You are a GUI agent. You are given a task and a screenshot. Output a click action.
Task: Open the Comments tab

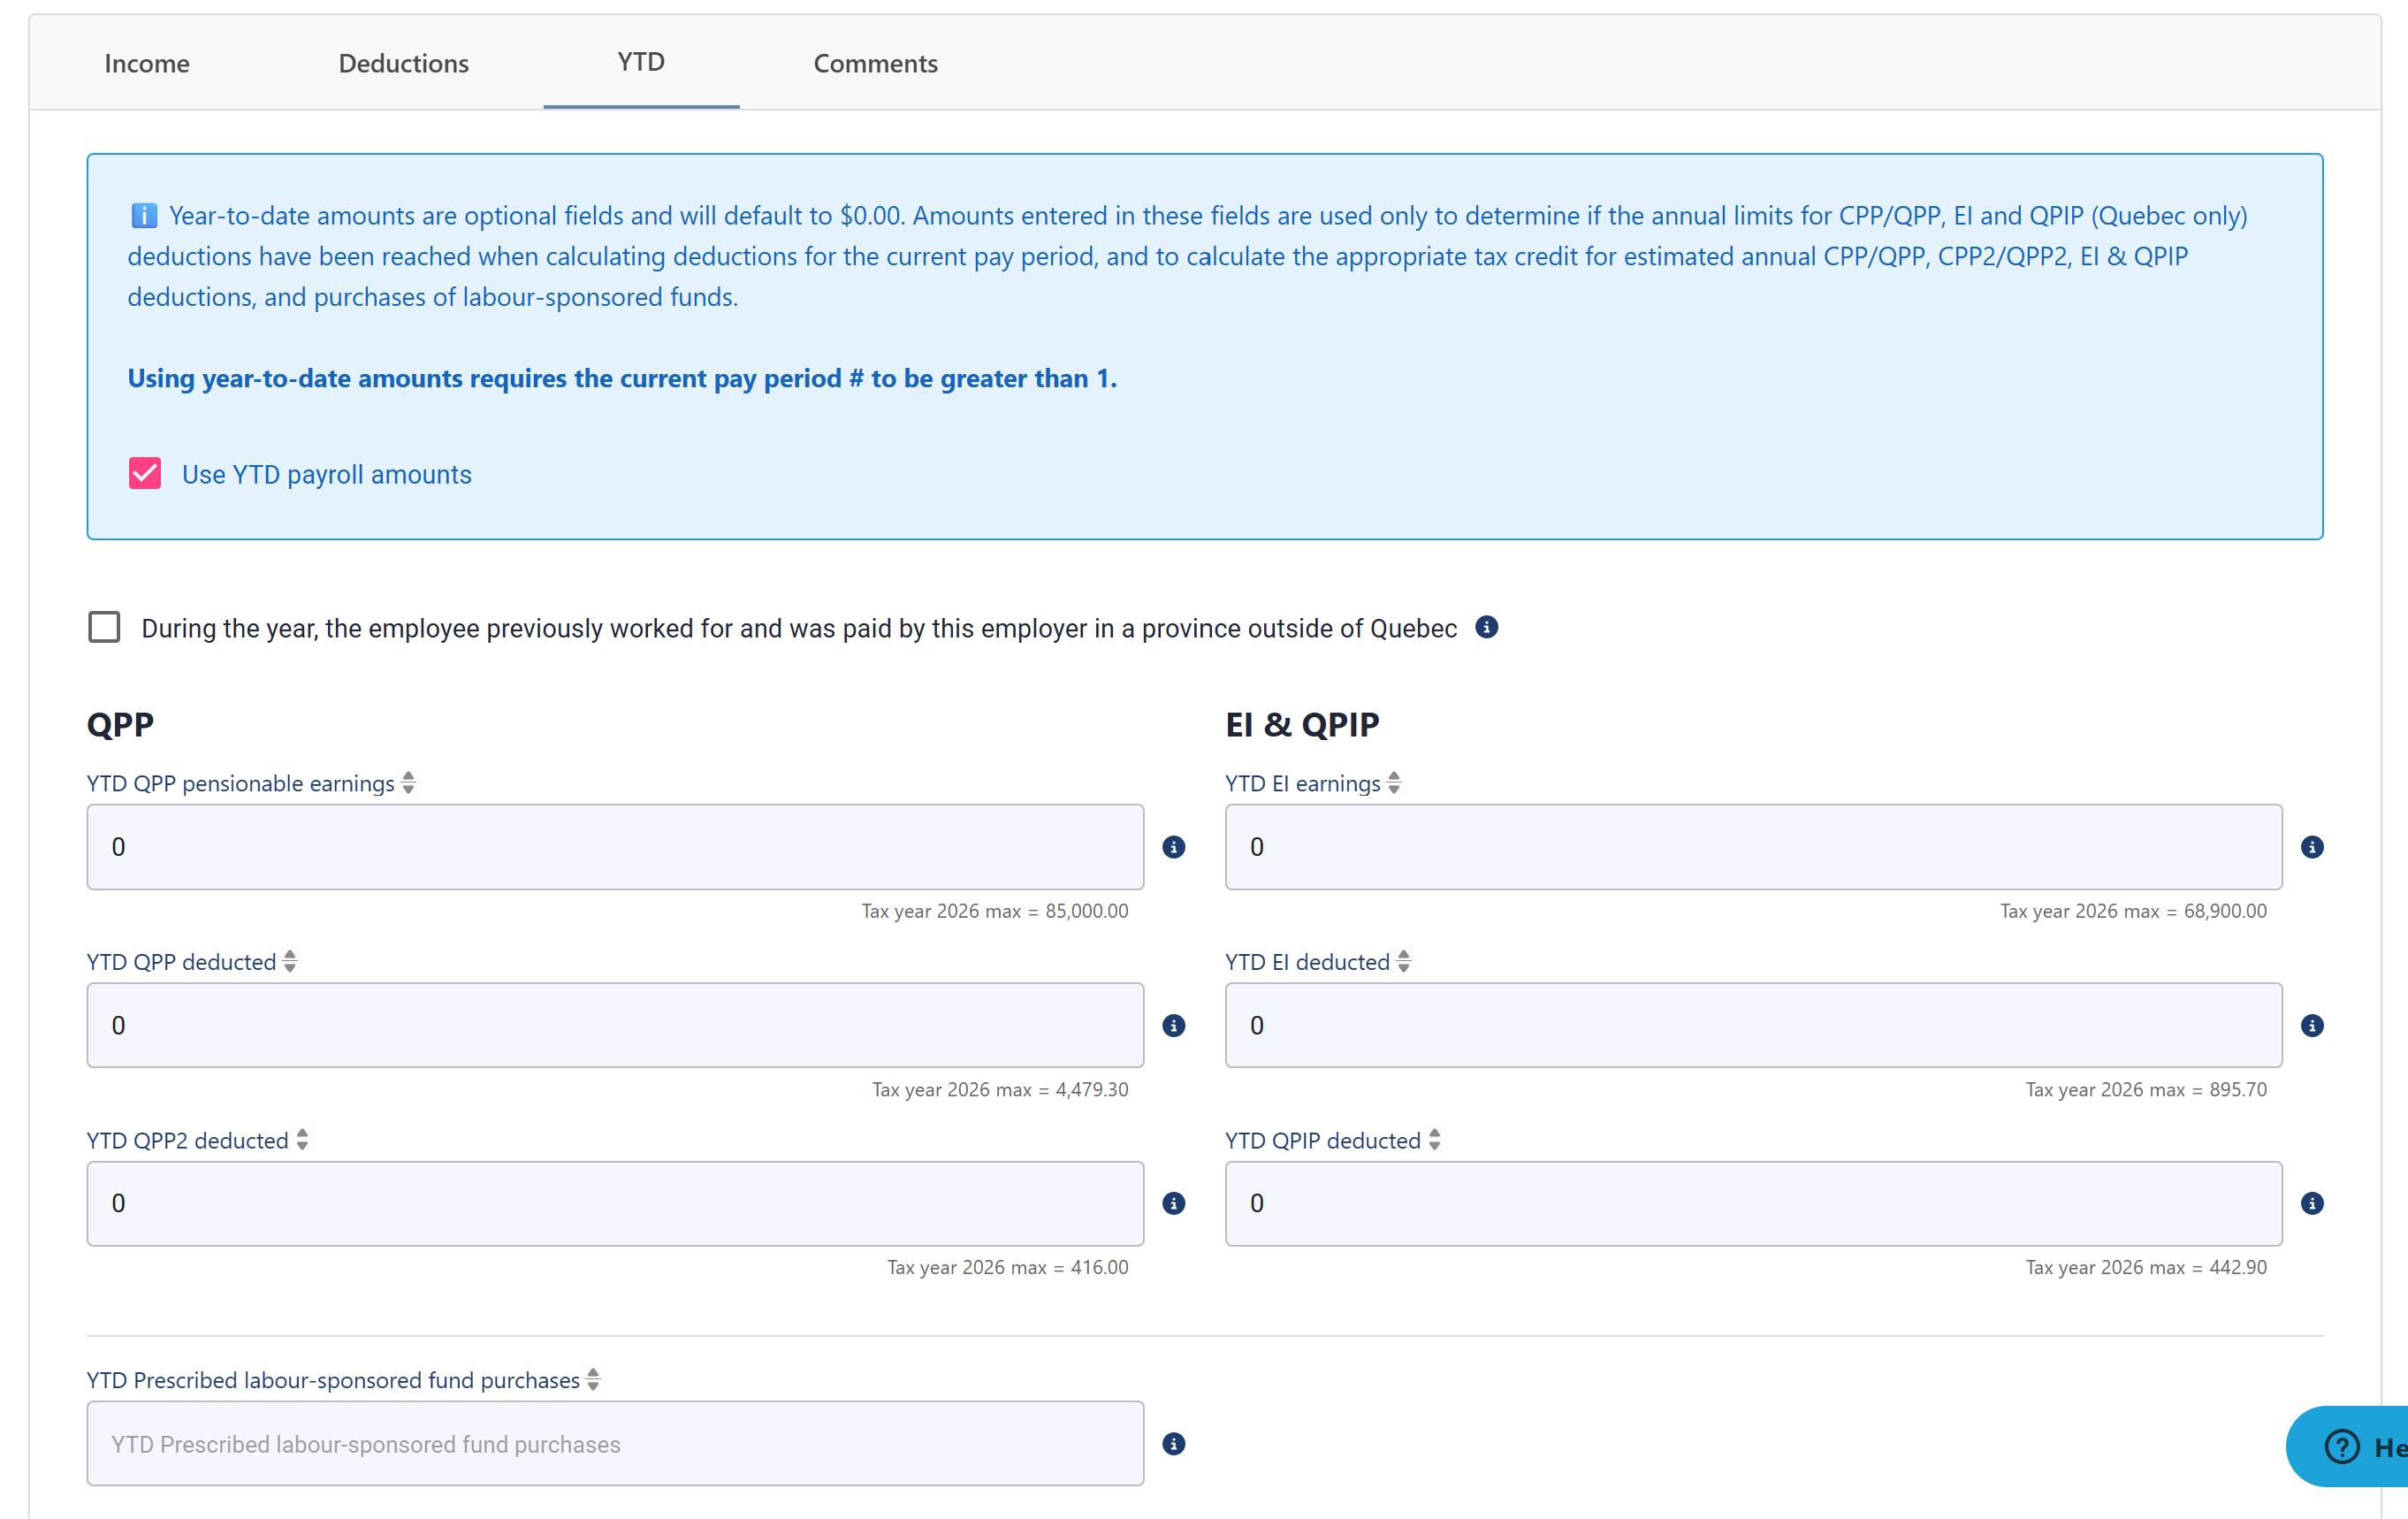[x=875, y=63]
